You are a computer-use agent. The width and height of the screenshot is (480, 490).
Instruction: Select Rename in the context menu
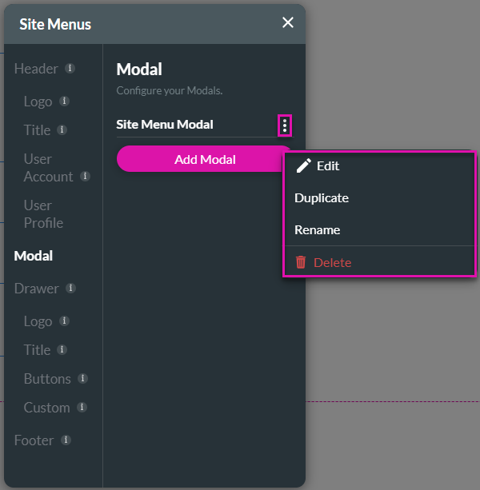coord(318,230)
